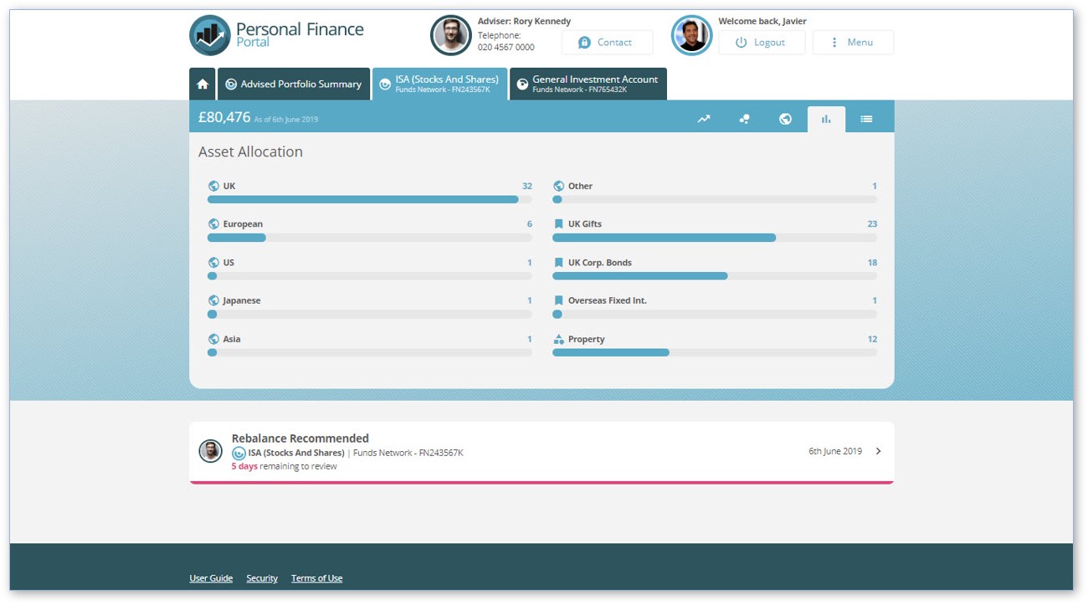This screenshot has width=1088, height=605.
Task: Open the Security footer link
Action: click(x=262, y=578)
